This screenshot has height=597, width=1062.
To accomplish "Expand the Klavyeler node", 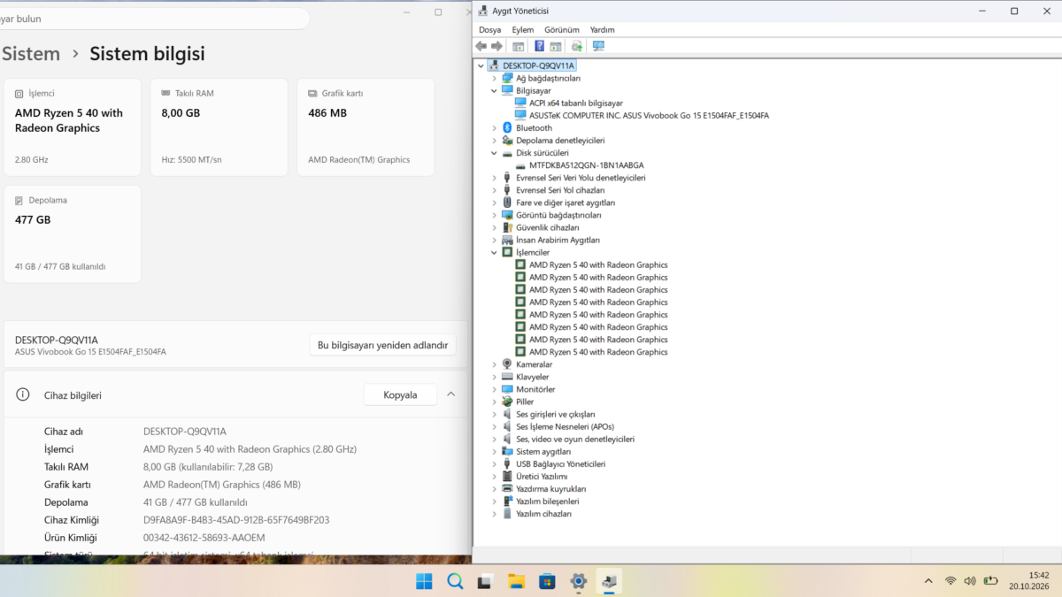I will coord(495,377).
